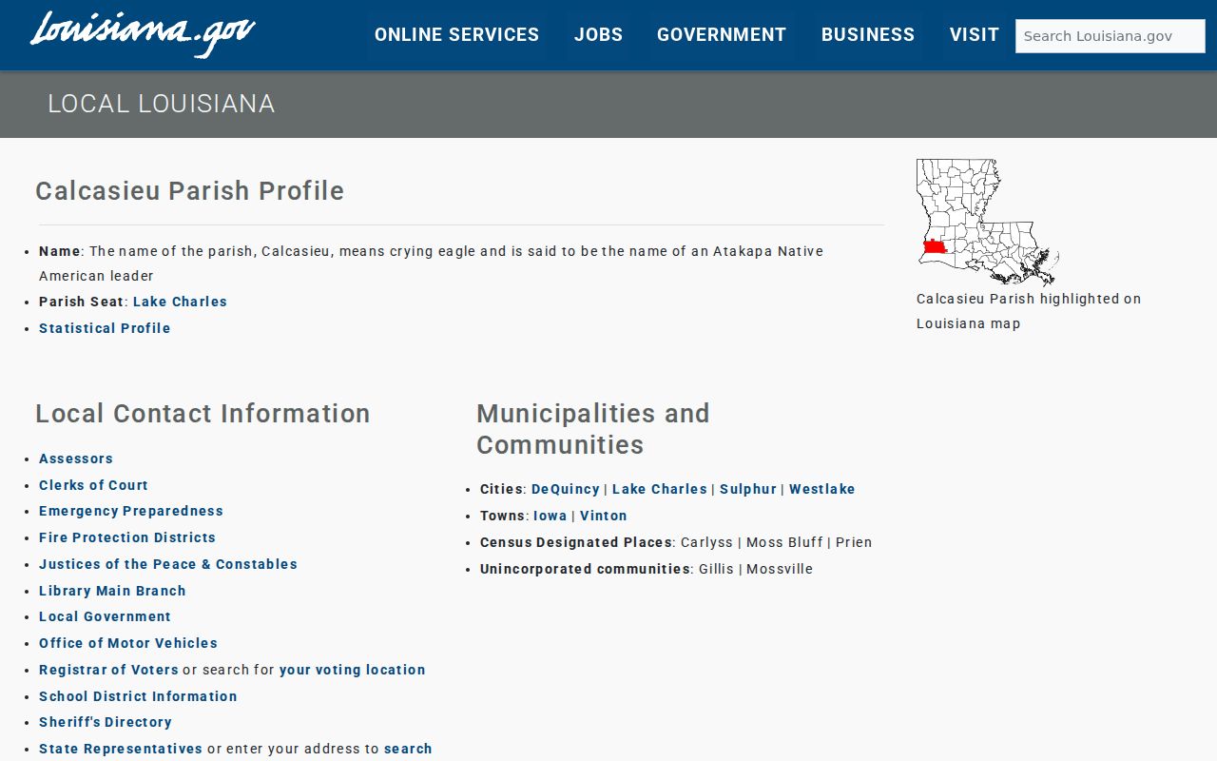This screenshot has height=761, width=1217.
Task: Click the 'Mossville' community text
Action: [x=780, y=569]
